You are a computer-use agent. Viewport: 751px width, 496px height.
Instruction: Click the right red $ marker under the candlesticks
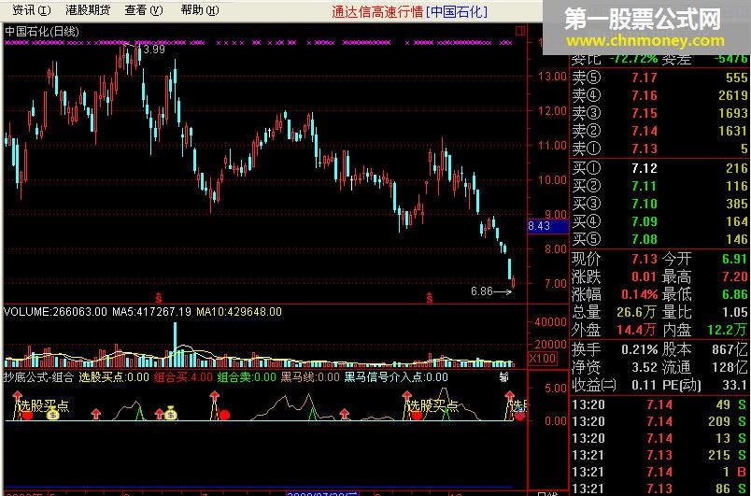pos(430,297)
